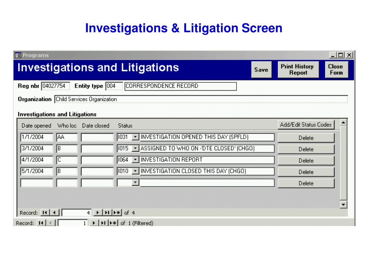368x276 pixels.
Task: Click Print History Report button
Action: (298, 70)
